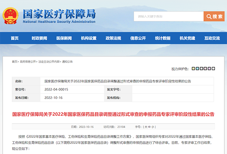Select 机构设置 in the navigation bar
227x154 pixels.
click(x=89, y=38)
